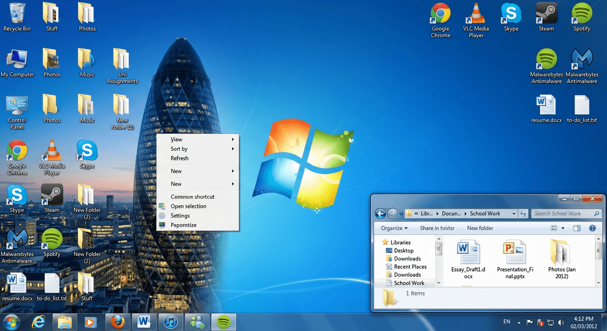
Task: Select the to-do_list.tst file on desktop
Action: [52, 287]
